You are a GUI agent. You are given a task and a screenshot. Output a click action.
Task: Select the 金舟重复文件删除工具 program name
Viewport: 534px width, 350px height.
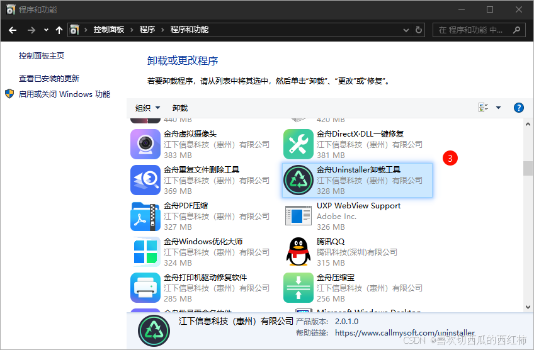pyautogui.click(x=202, y=169)
